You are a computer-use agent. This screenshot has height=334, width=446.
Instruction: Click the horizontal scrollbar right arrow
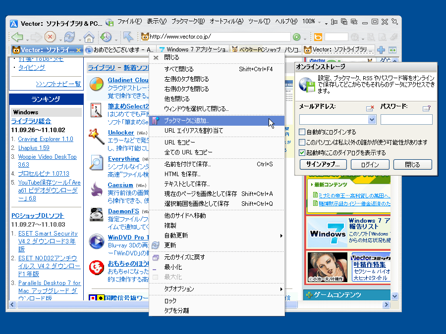tap(386, 304)
